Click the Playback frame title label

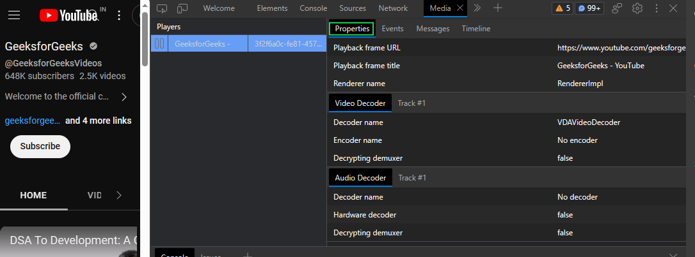point(367,65)
